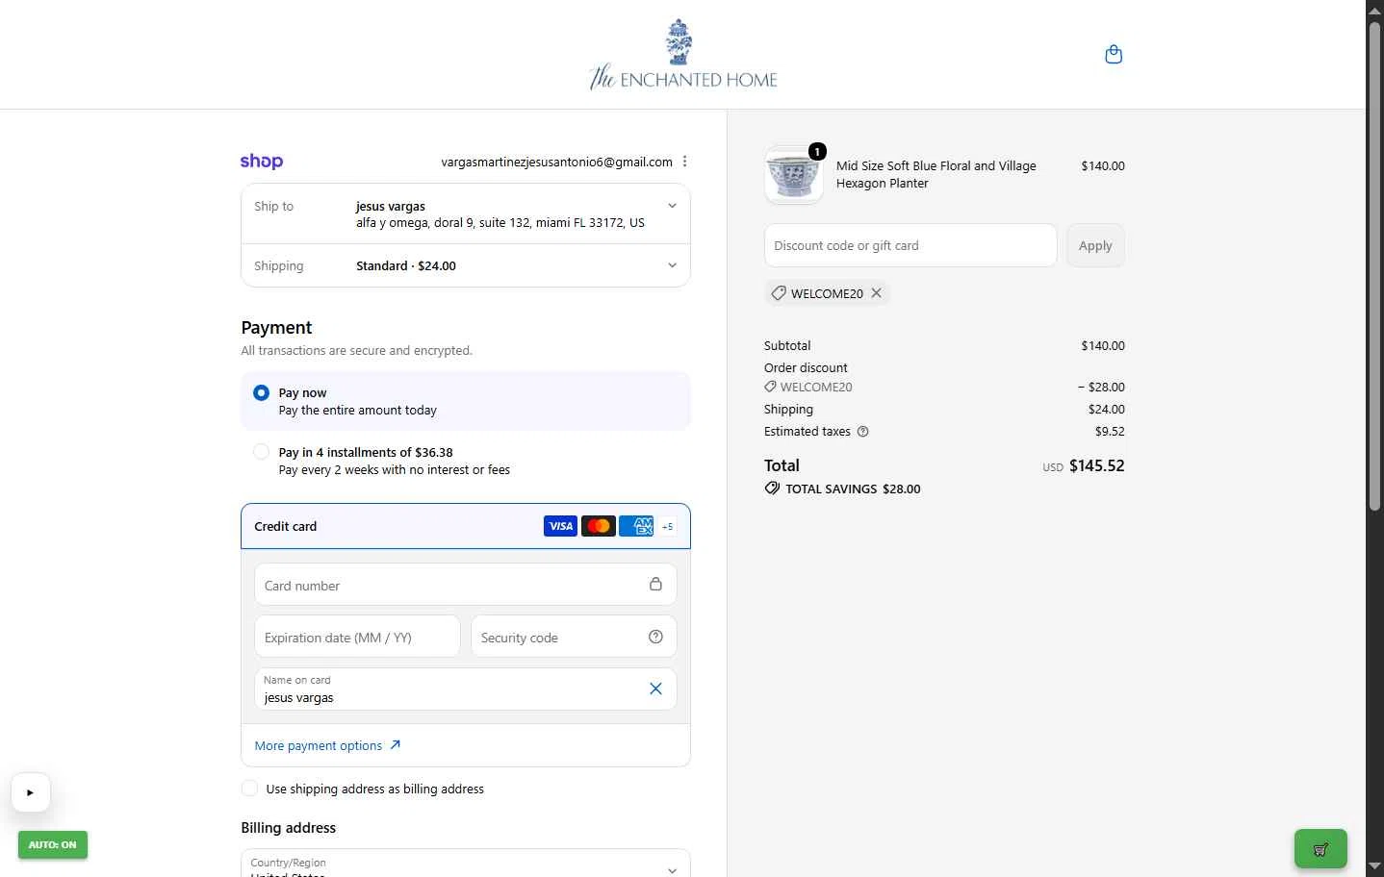1384x877 pixels.
Task: Click the account email address
Action: coord(557,162)
